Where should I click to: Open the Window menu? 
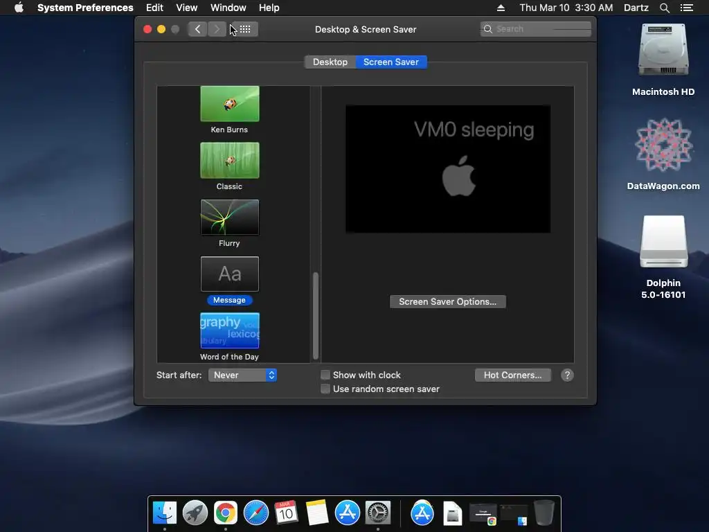point(228,8)
